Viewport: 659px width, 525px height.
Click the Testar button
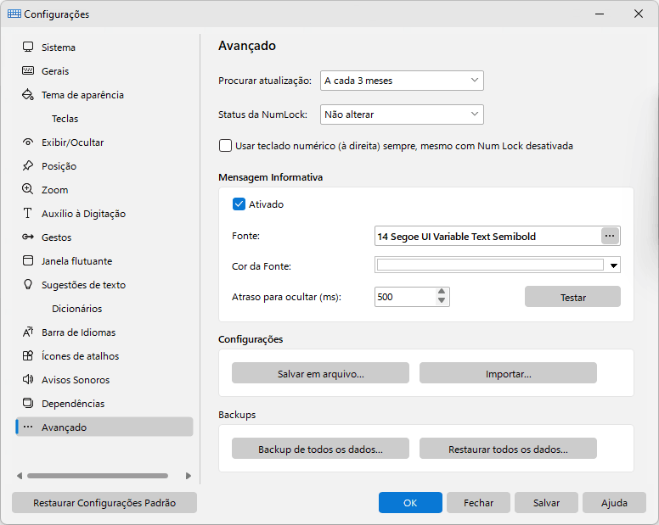pyautogui.click(x=572, y=297)
